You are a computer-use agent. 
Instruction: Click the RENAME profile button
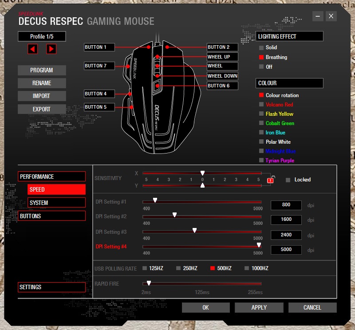point(42,83)
